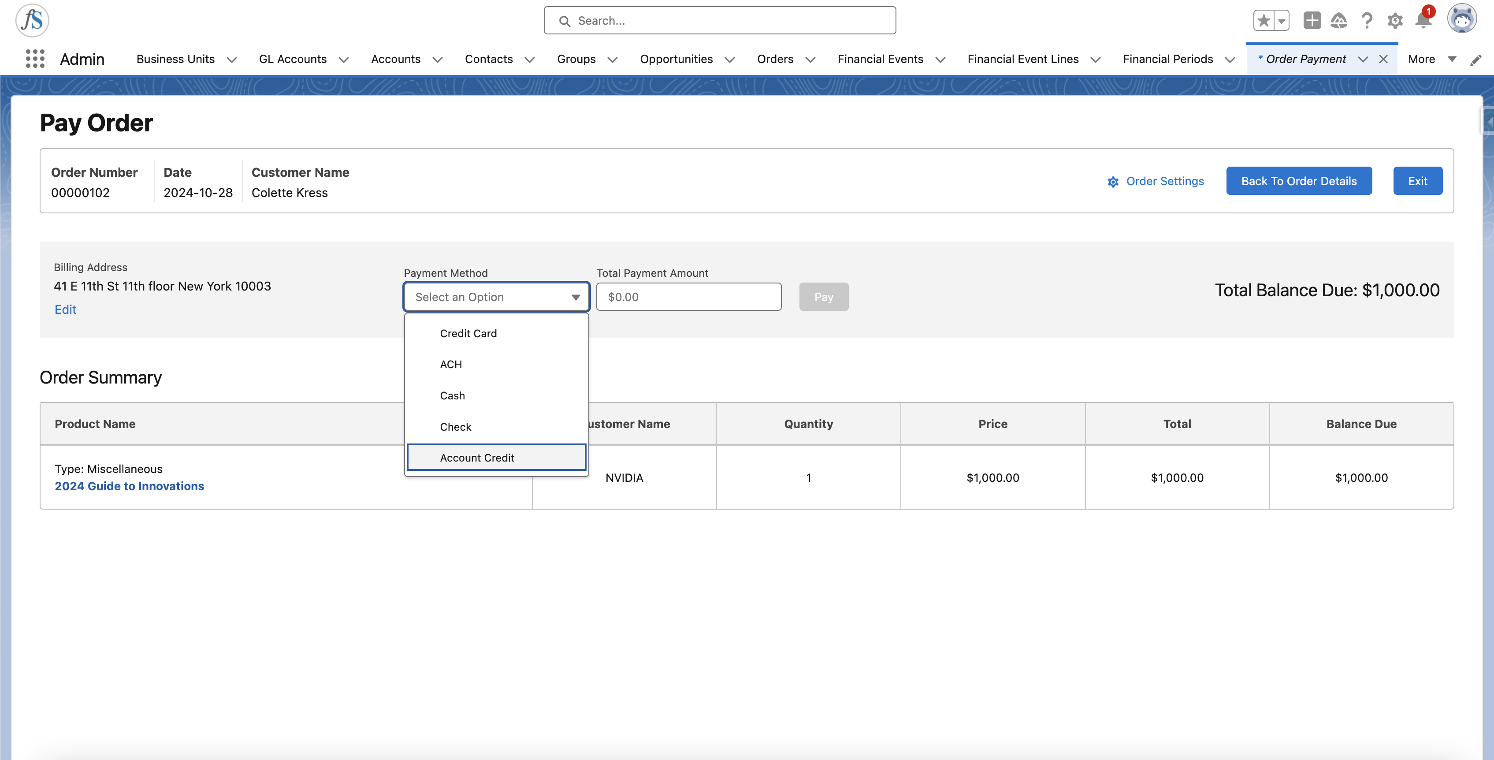
Task: Go to the GL Accounts tab
Action: (x=293, y=59)
